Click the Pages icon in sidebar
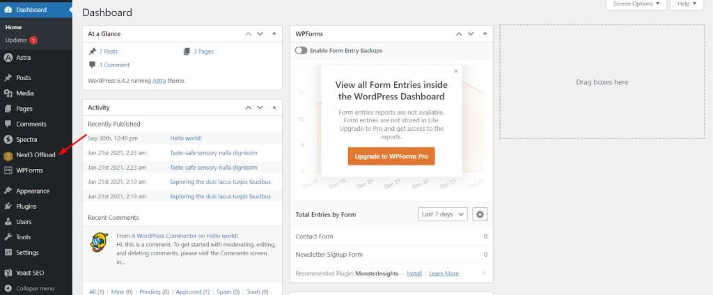 pyautogui.click(x=8, y=109)
